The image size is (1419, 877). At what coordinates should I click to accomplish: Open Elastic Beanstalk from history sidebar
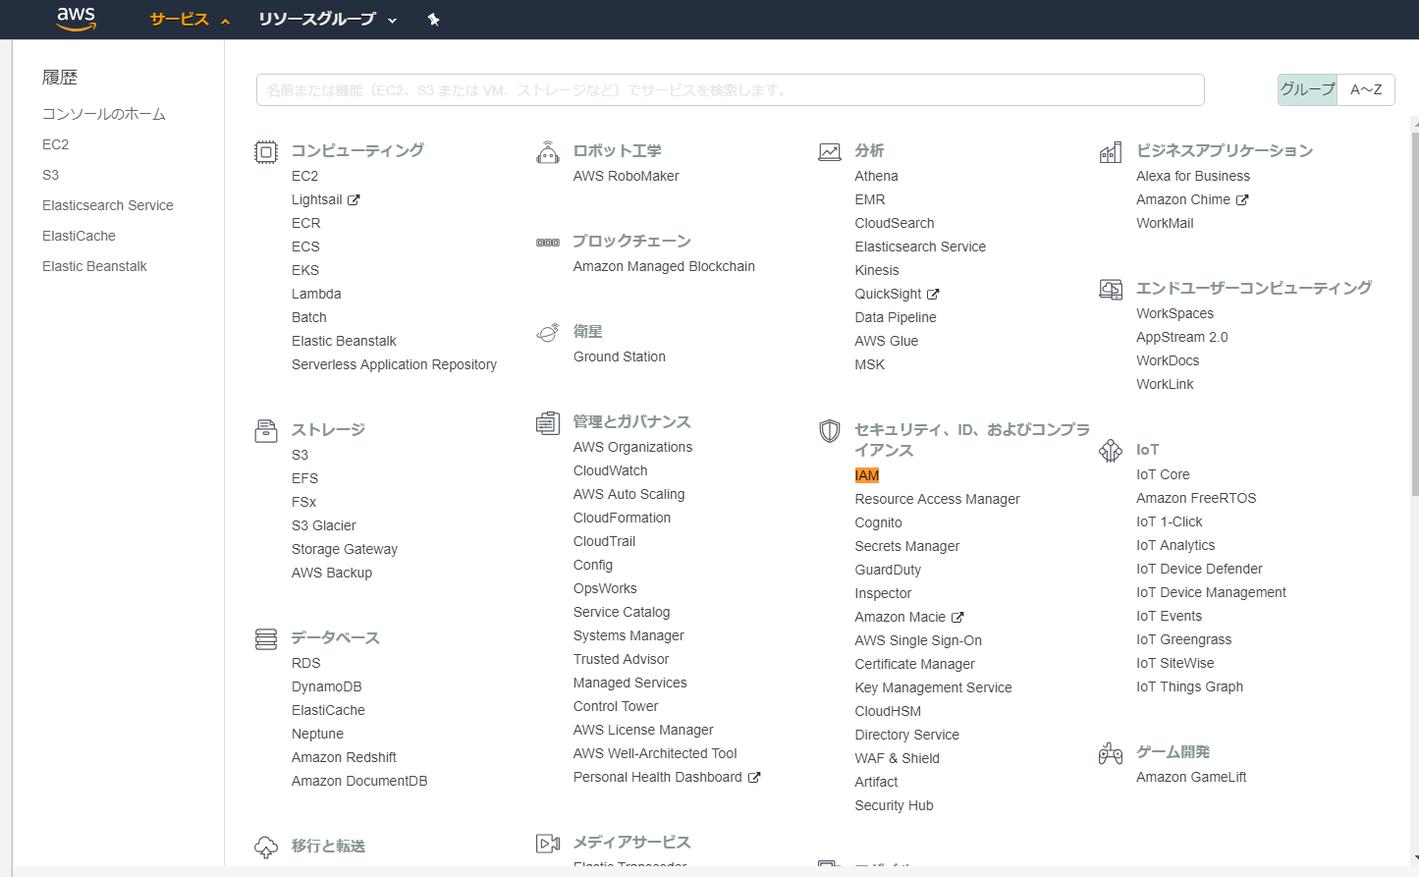pyautogui.click(x=94, y=266)
